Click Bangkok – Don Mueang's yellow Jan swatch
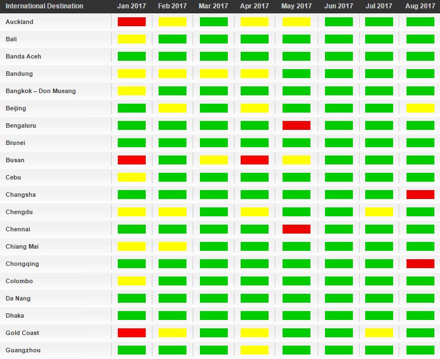Image resolution: width=440 pixels, height=359 pixels. click(x=132, y=91)
